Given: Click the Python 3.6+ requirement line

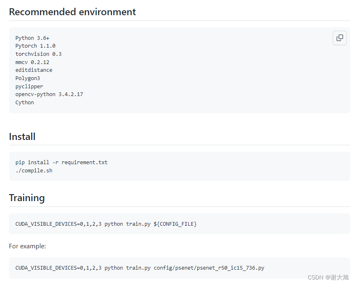Looking at the screenshot, I should point(32,38).
